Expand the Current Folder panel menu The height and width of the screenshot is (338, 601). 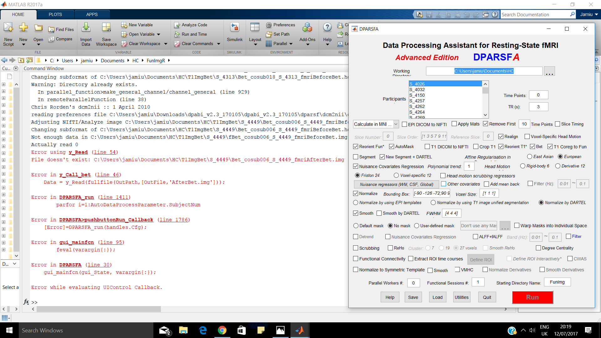[16, 68]
